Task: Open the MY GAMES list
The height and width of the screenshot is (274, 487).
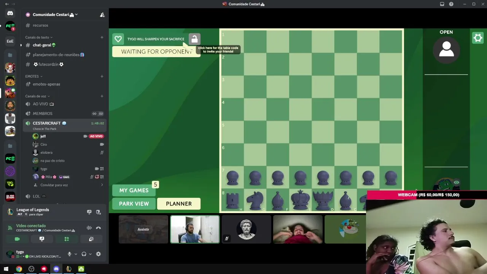Action: point(134,190)
